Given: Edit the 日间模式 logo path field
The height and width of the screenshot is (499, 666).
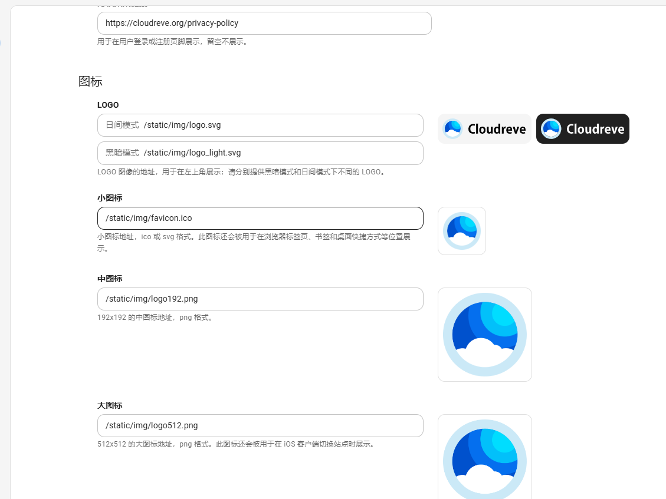Looking at the screenshot, I should click(260, 125).
